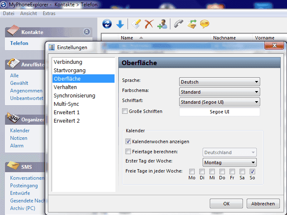Click the envelope send message icon
287x215 pixels.
click(x=192, y=24)
